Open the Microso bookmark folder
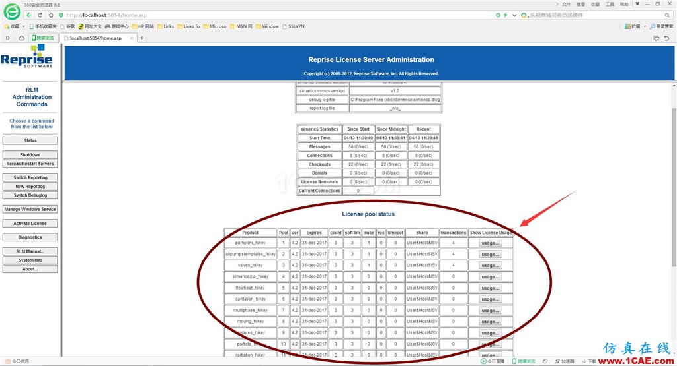 coord(215,26)
